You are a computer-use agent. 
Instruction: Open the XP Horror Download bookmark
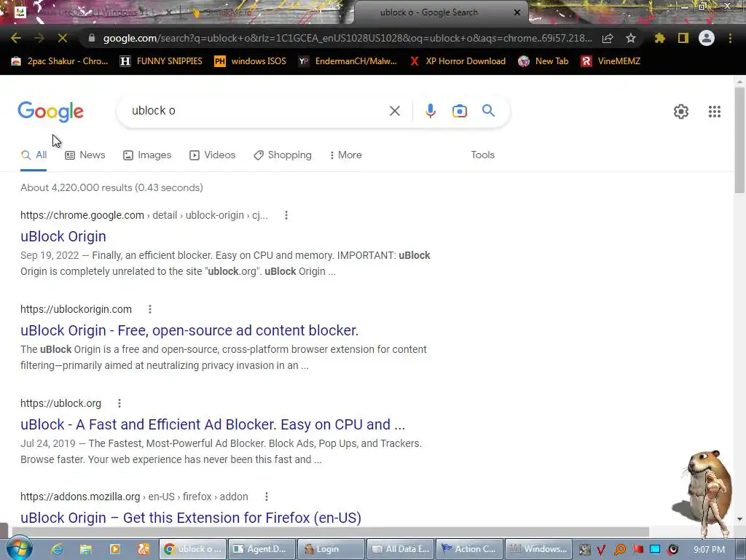pos(458,61)
